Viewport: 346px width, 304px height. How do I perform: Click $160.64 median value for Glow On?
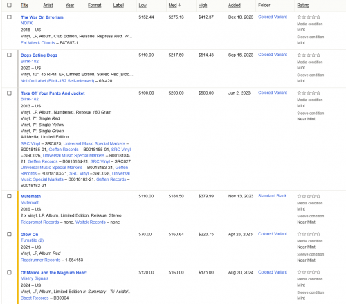[176, 234]
